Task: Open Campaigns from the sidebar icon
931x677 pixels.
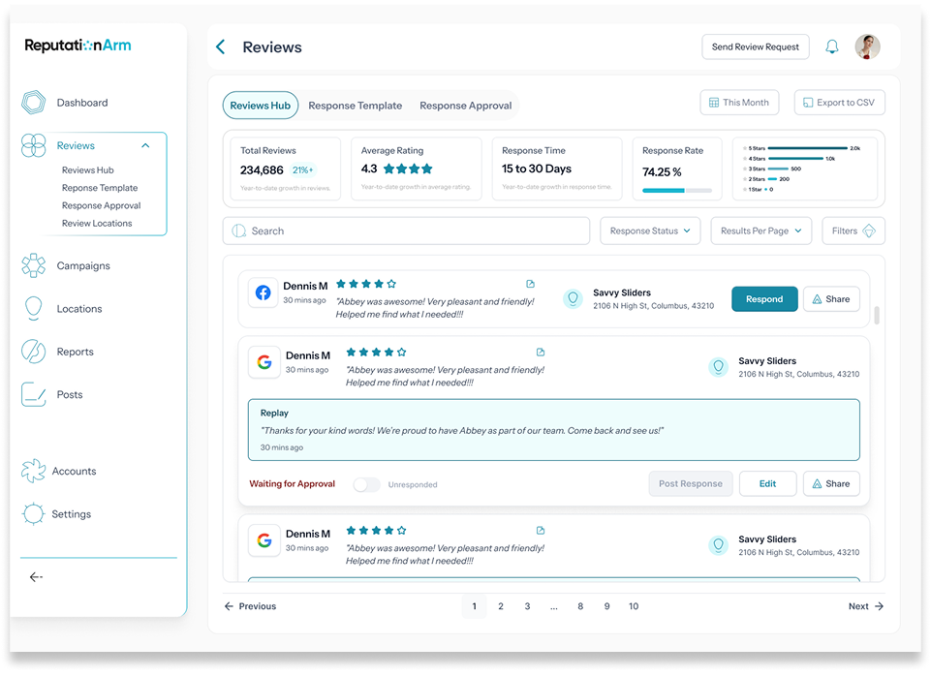Action: click(34, 265)
